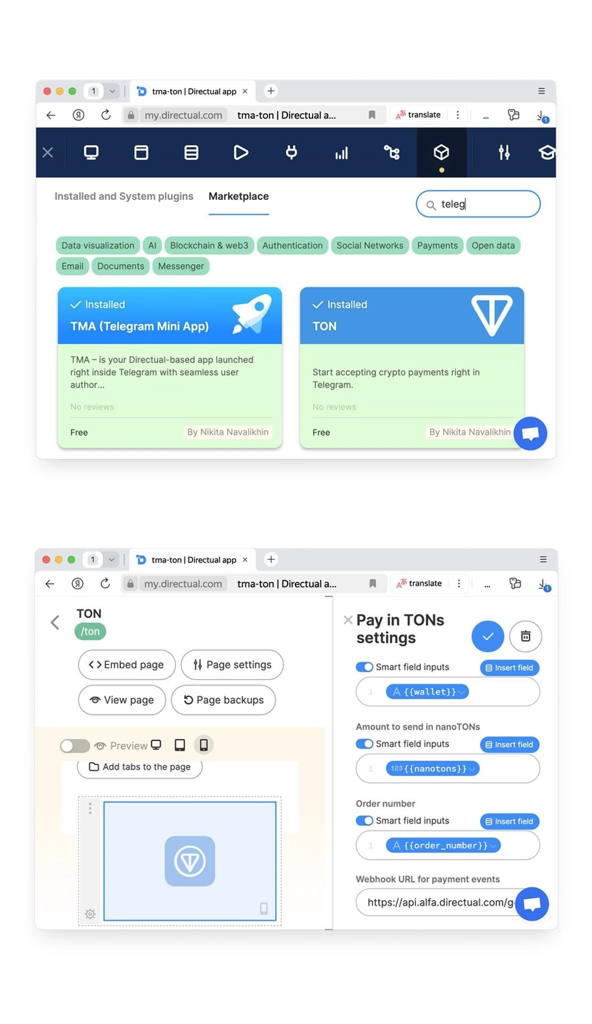Open the component gear settings icon

point(90,914)
